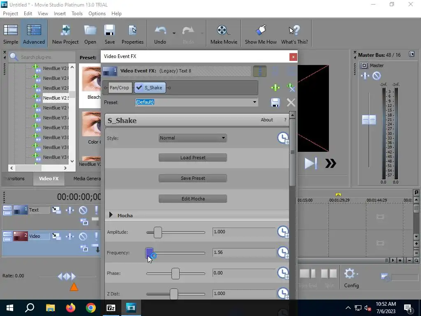Screen dimensions: 421x316
Task: Mute the Master bus output
Action: (377, 76)
